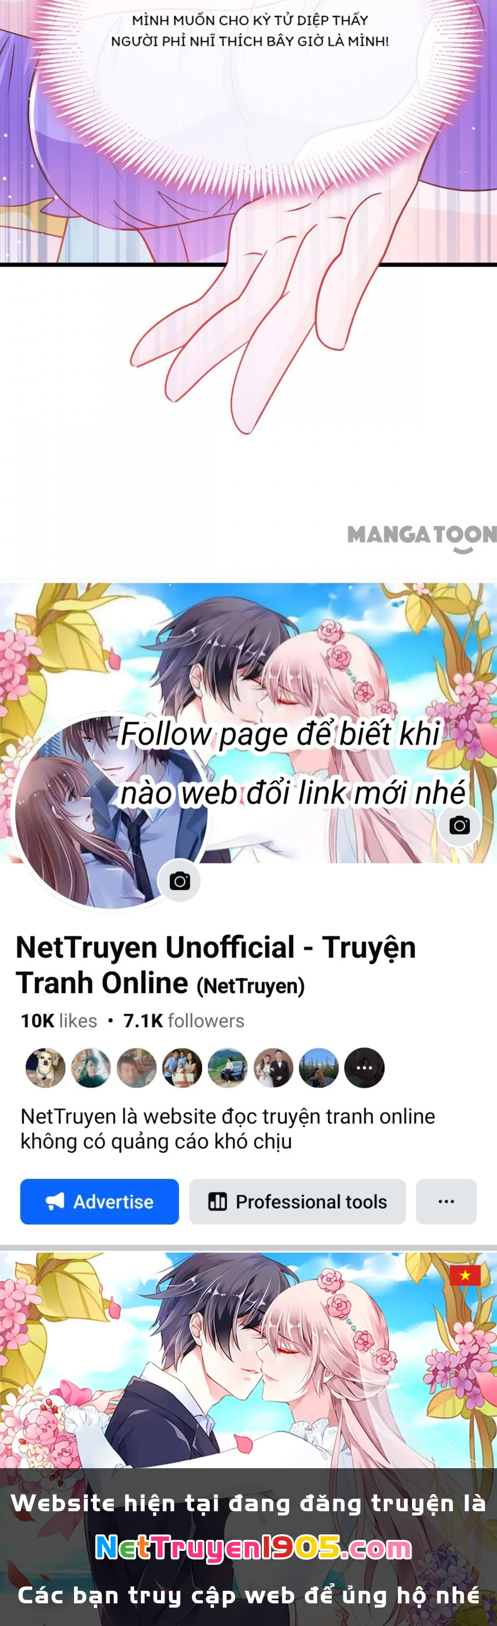This screenshot has width=497, height=1626.
Task: Click the Advertise button
Action: pos(100,1201)
